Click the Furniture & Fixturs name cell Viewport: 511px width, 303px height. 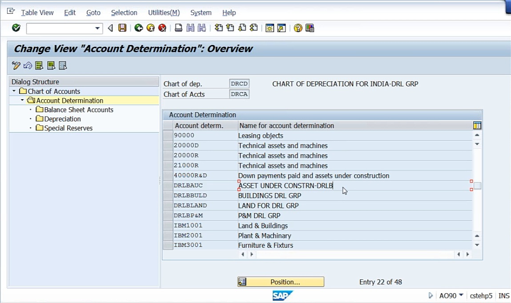[x=355, y=245]
